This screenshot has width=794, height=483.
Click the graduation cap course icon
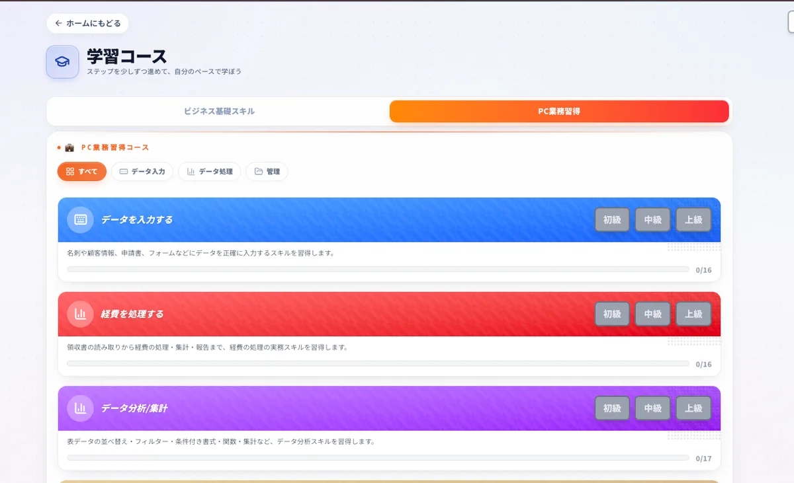coord(62,62)
